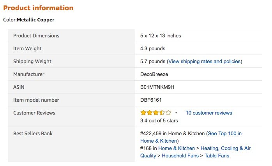The width and height of the screenshot is (272, 166).
Task: Click the 4.3 pounds item weight value
Action: (153, 49)
